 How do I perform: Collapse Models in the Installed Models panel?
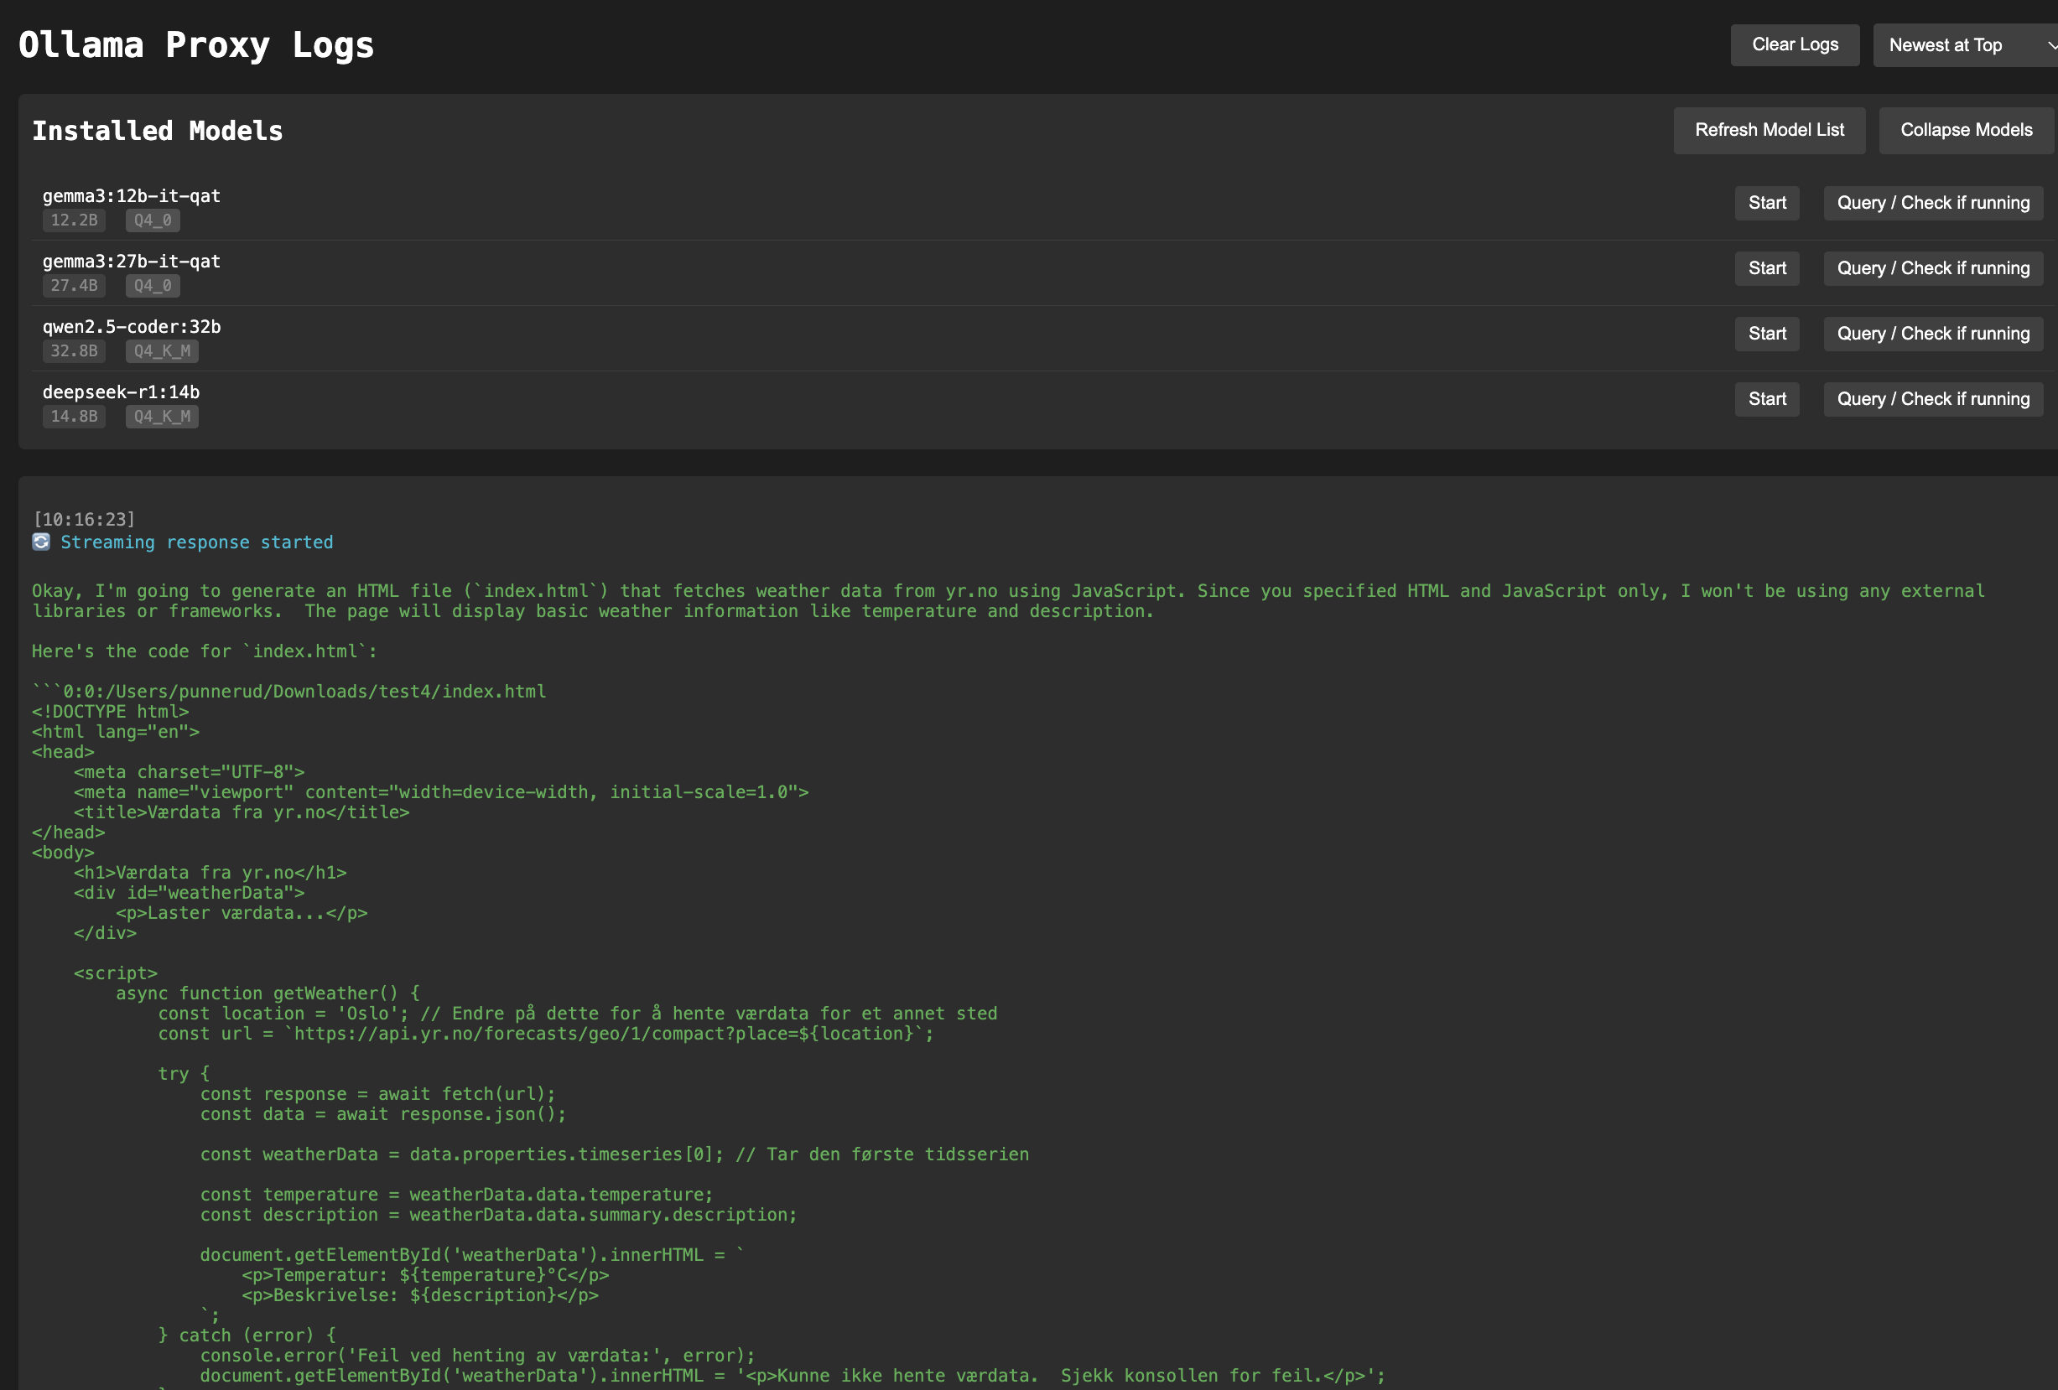[1965, 129]
